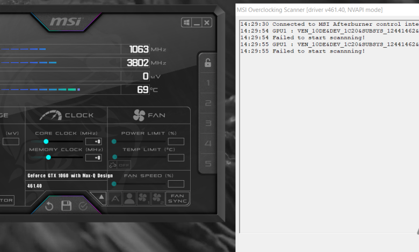The height and width of the screenshot is (252, 419).
Task: Select fan 1 icon
Action: click(x=143, y=199)
